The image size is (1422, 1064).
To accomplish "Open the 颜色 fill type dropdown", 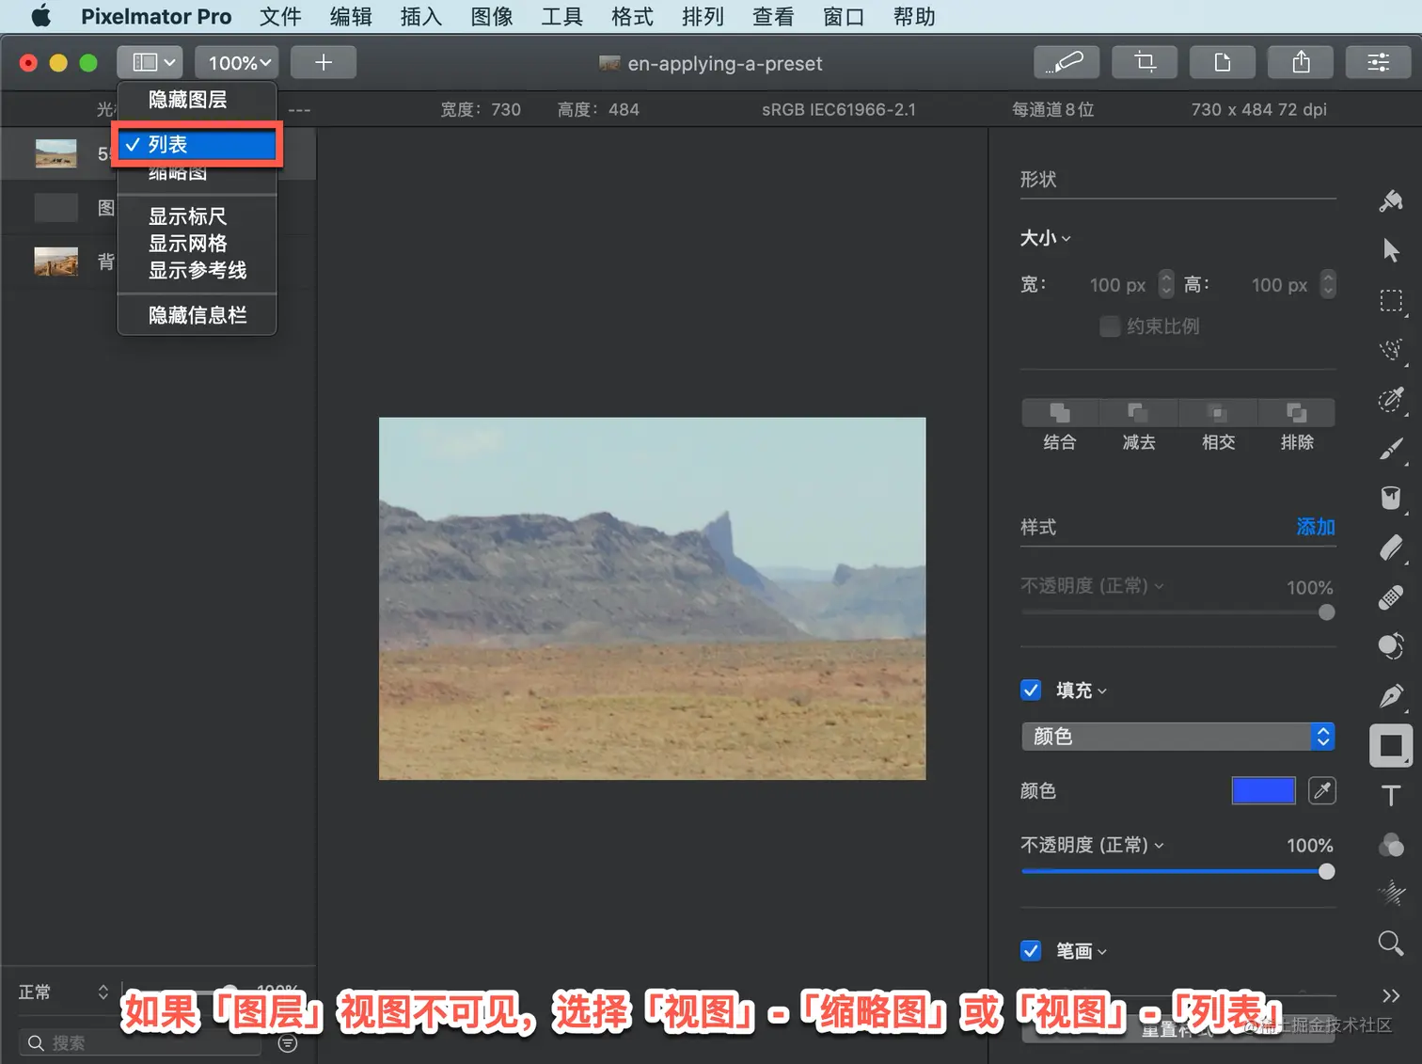I will (x=1178, y=737).
